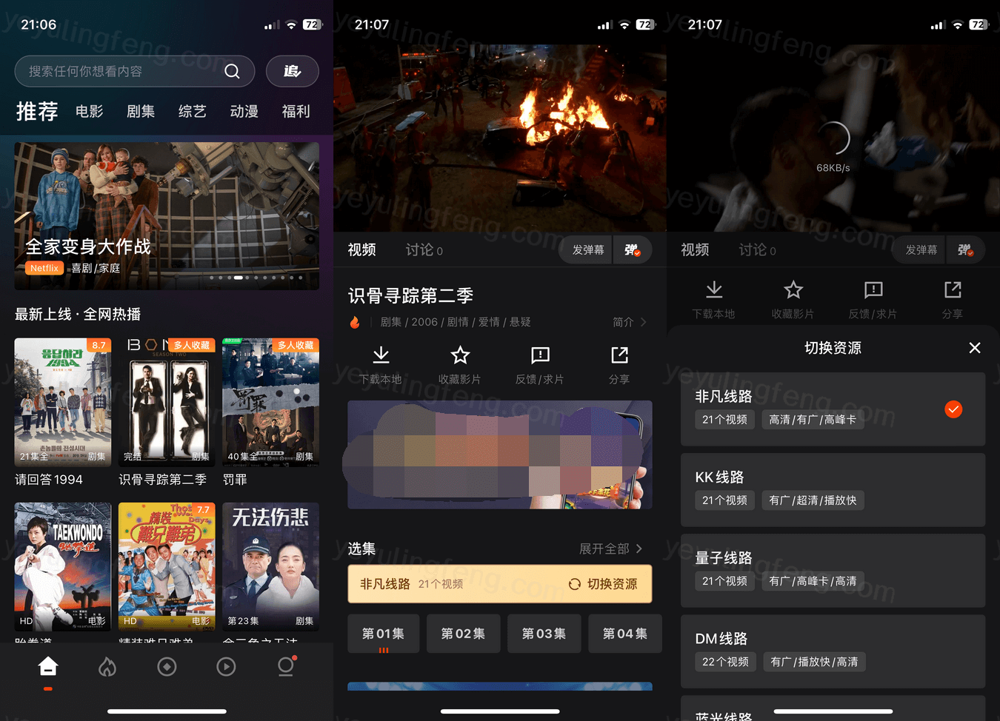Tap the compass discover icon in bottom navigation
The image size is (1000, 721).
tap(167, 667)
